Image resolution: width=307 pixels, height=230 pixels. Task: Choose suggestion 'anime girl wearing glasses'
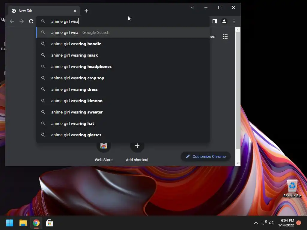click(x=123, y=135)
